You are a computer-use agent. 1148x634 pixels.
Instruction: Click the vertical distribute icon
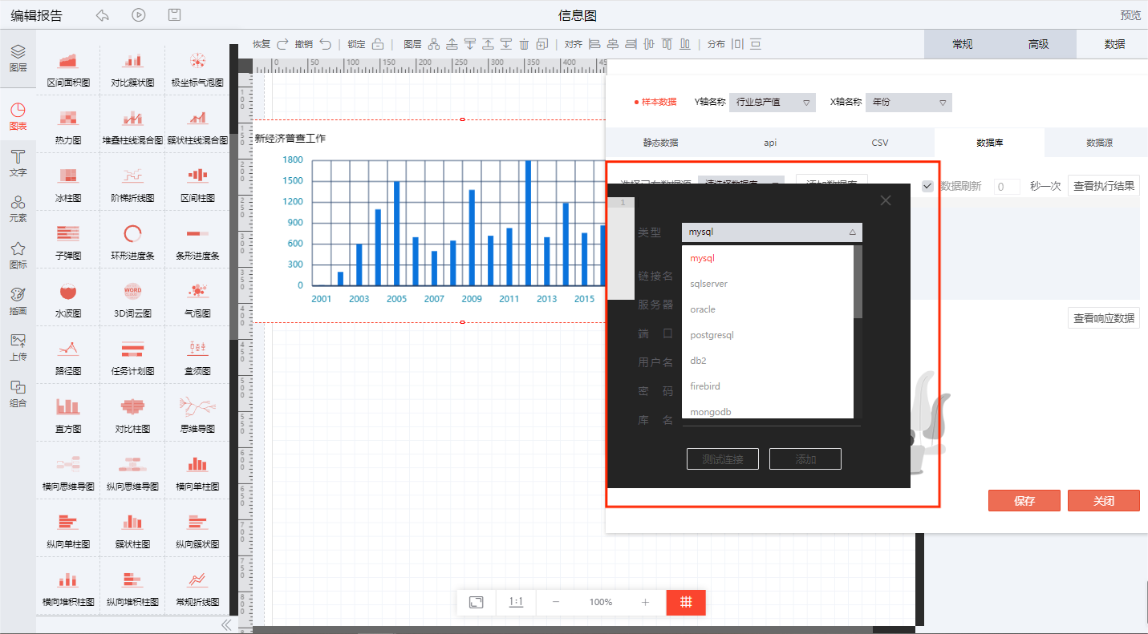point(756,44)
